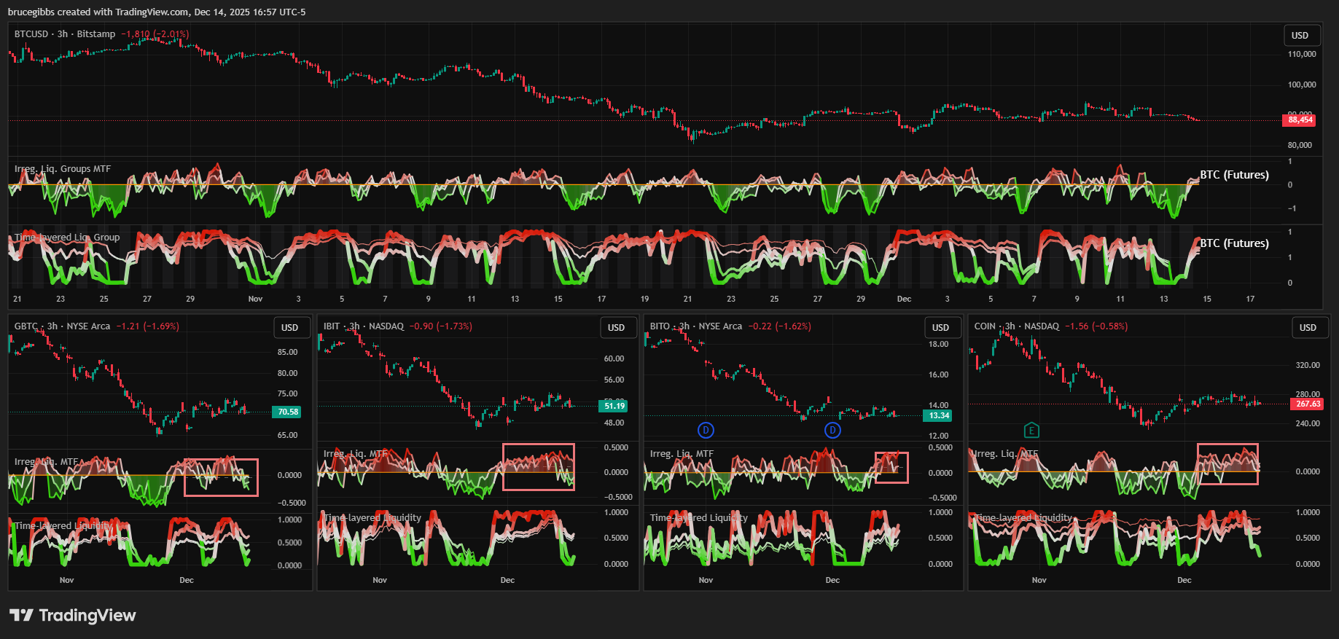Click the red 267.63 price tag on COIN

pos(1308,404)
